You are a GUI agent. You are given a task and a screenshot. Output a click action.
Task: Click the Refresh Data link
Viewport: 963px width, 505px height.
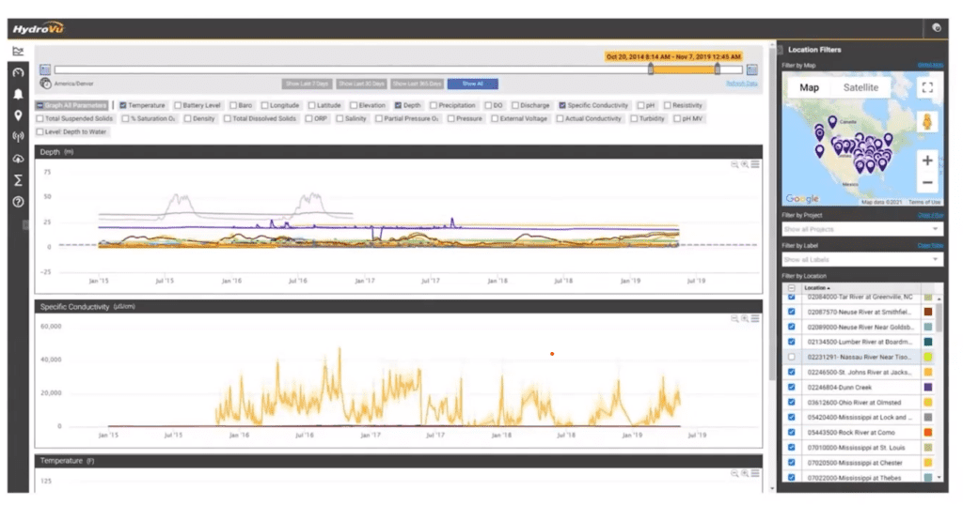pyautogui.click(x=741, y=84)
